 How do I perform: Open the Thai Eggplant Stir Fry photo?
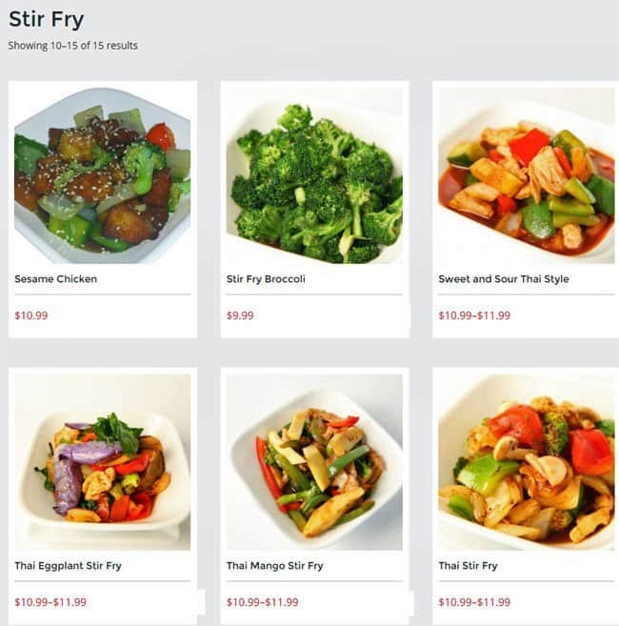point(103,462)
